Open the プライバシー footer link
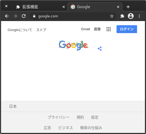This screenshot has height=134, width=146. tap(58, 117)
